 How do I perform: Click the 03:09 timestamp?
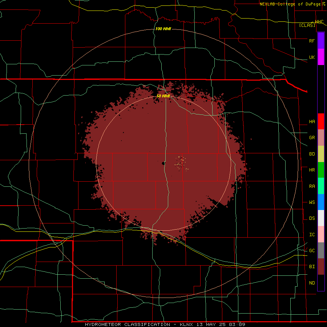coord(237,324)
